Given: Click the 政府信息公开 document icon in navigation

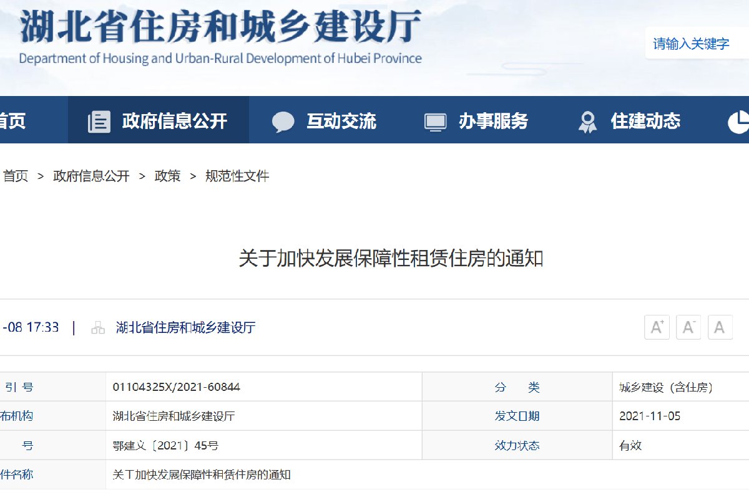Looking at the screenshot, I should (99, 121).
